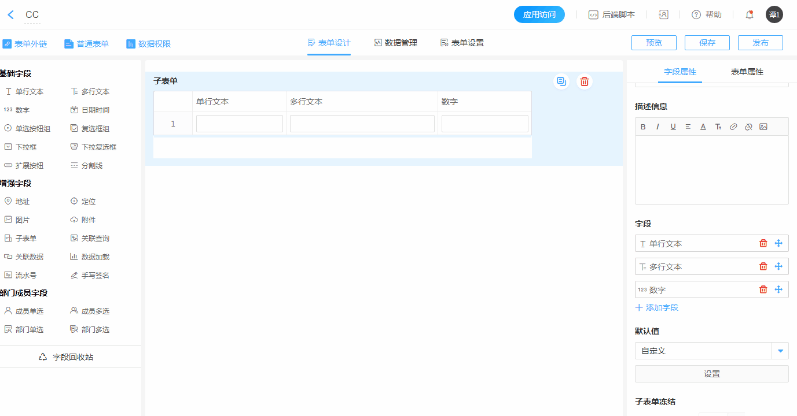Screen dimensions: 797x416
Task: Delete the subform with the red trash icon
Action: pos(585,81)
